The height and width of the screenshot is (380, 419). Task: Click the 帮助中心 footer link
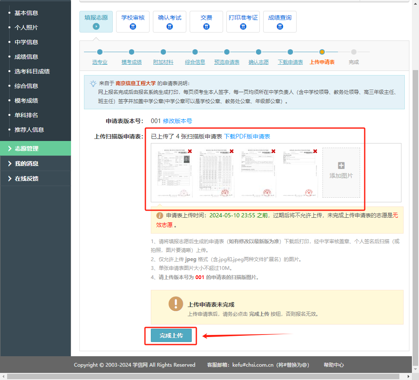(334, 365)
